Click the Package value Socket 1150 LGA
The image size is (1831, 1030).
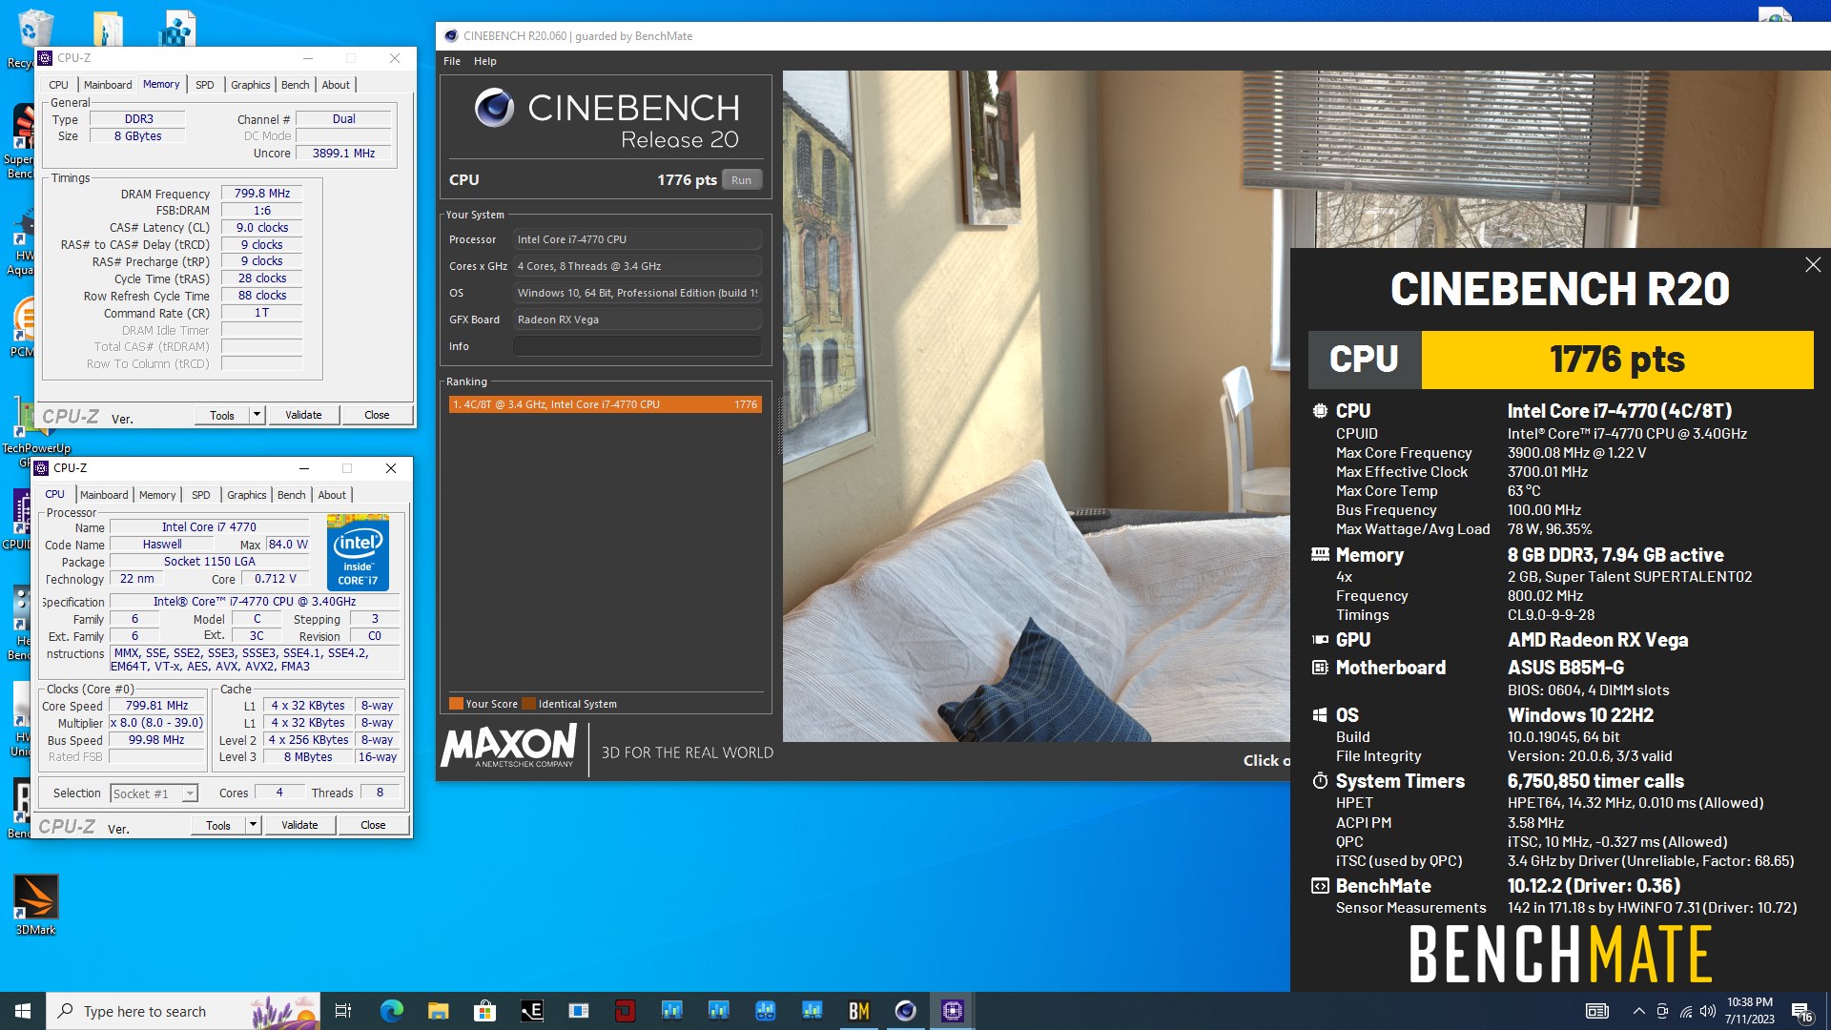pos(210,562)
